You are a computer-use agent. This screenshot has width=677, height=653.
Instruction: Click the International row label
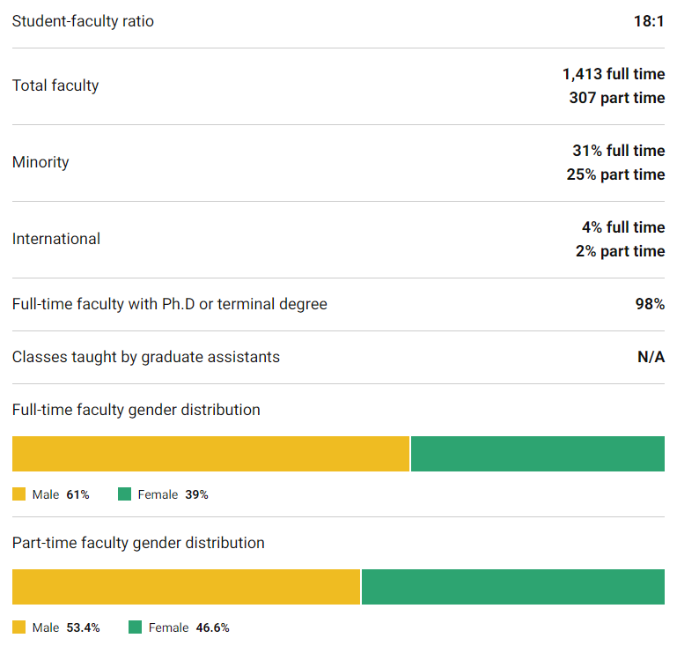click(x=56, y=239)
